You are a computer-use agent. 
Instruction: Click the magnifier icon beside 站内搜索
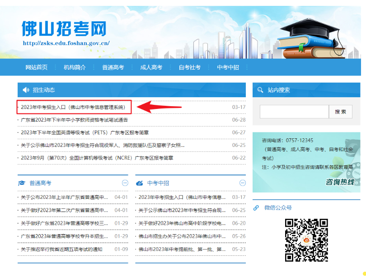coord(260,90)
